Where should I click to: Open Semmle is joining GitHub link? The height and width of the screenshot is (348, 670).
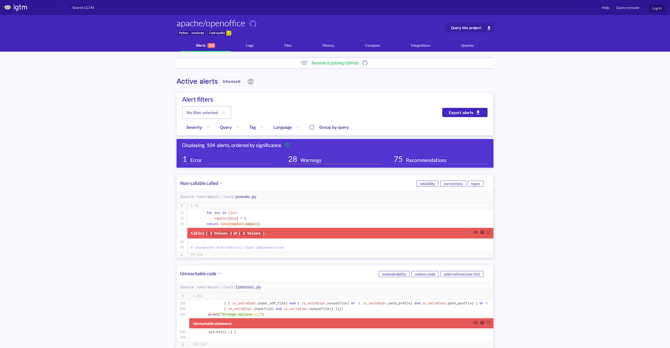(x=335, y=63)
